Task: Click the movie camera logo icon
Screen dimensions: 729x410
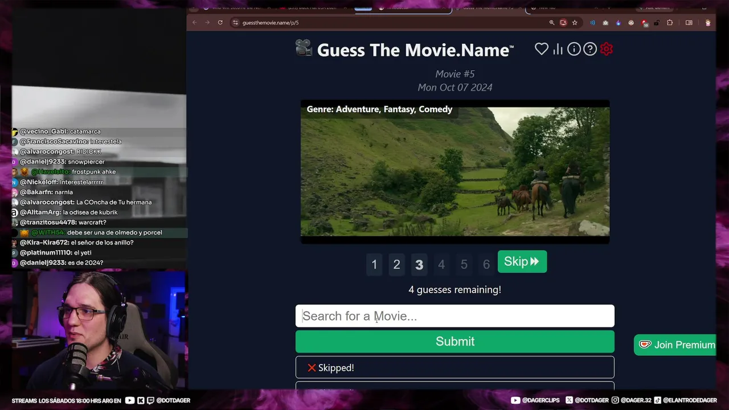Action: [304, 48]
